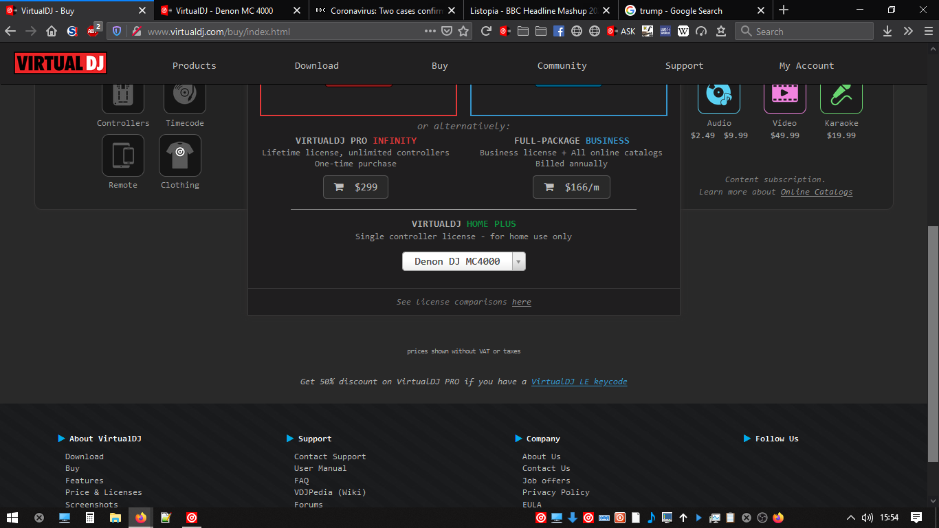Open footer User Manual link

coord(320,468)
